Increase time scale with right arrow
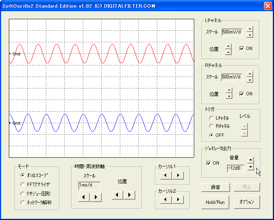Image resolution: width=274 pixels, height=220 pixels. point(96,197)
